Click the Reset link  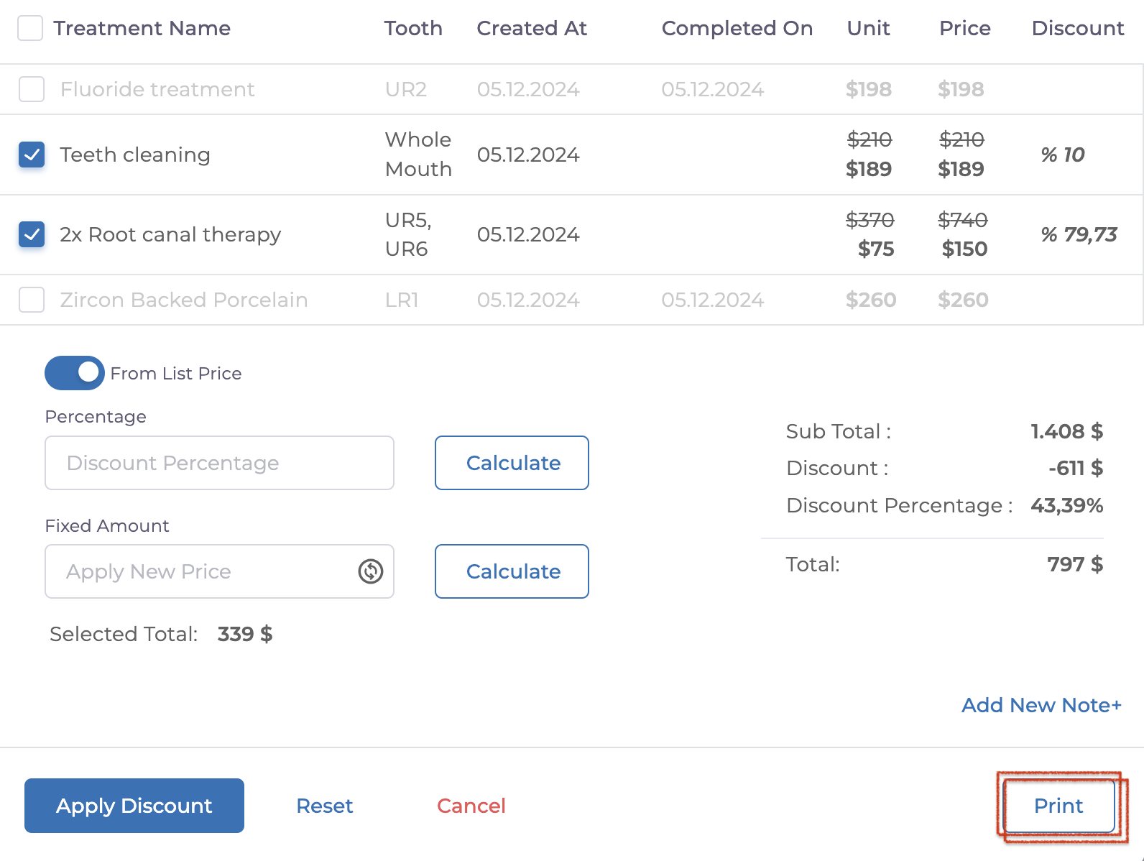pyautogui.click(x=325, y=806)
